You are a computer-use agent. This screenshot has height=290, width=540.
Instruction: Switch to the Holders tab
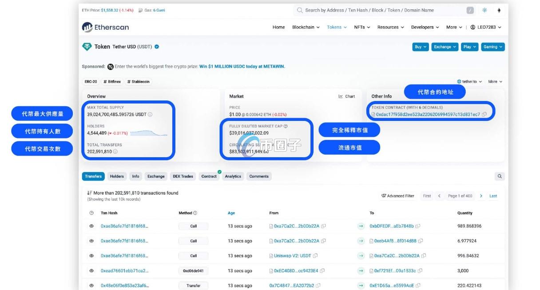[116, 176]
